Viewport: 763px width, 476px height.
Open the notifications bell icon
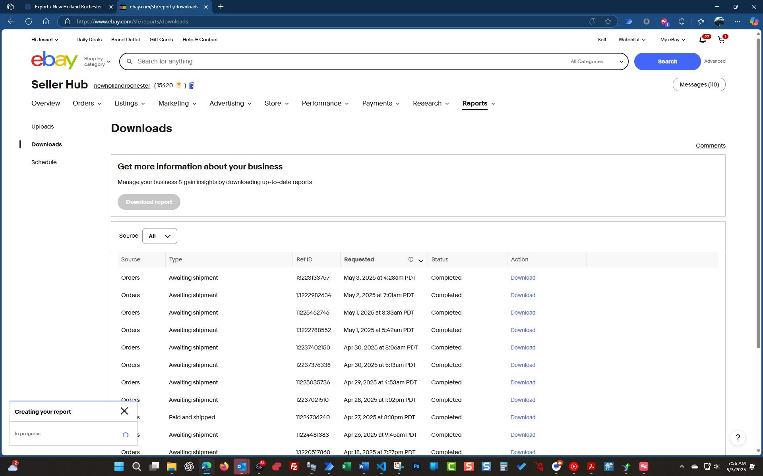(x=702, y=40)
